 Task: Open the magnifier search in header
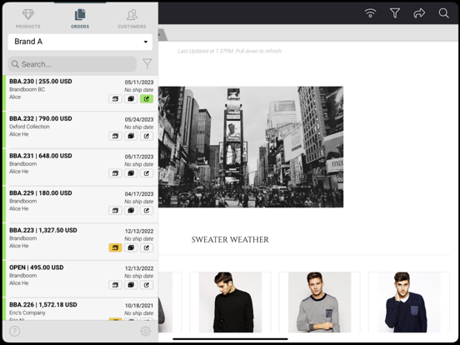[443, 13]
